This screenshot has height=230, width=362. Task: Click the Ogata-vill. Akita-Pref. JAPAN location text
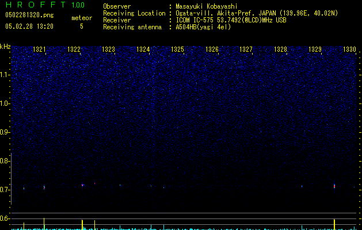coord(257,13)
